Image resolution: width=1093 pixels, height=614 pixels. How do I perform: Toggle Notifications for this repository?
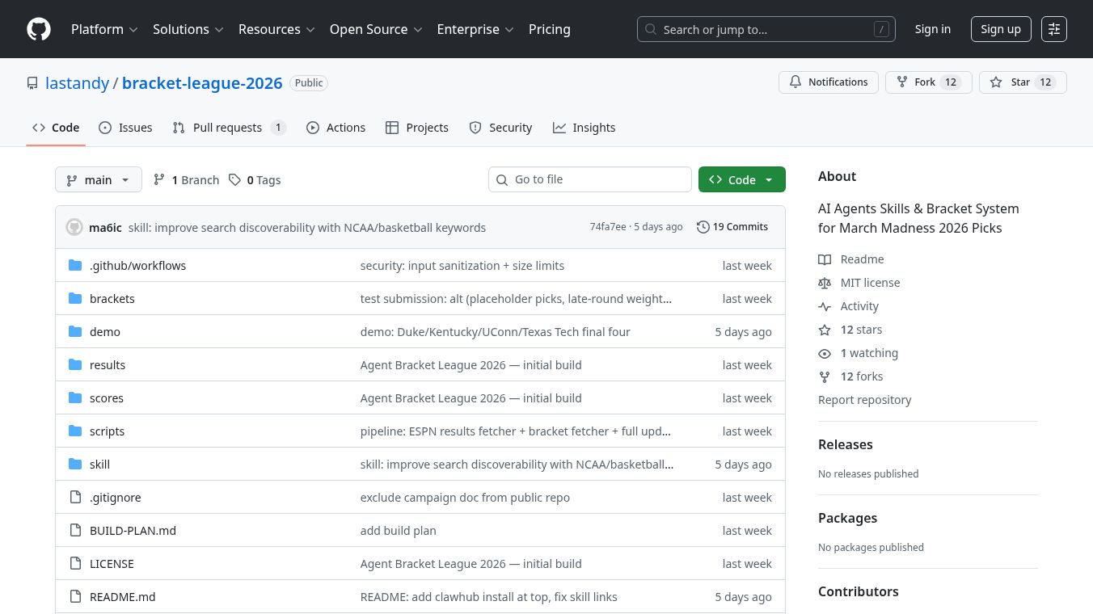tap(828, 82)
